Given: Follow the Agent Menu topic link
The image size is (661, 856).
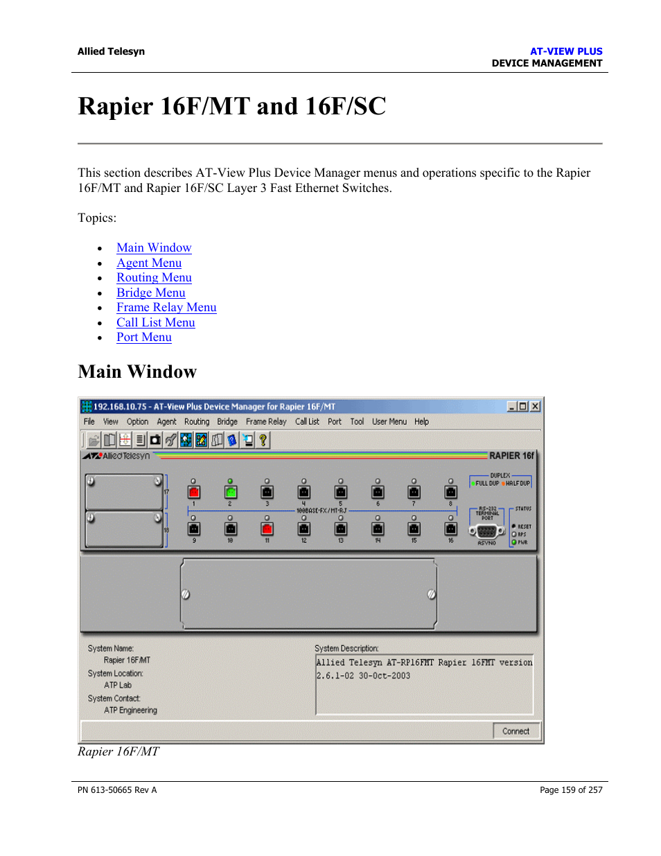Looking at the screenshot, I should tap(149, 263).
